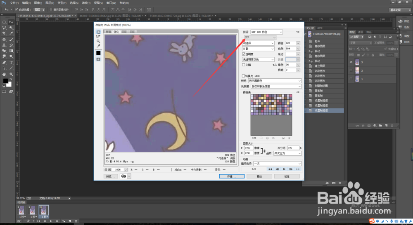413x225 pixels.
Task: Click the link layers icon in Layers panel
Action: tap(357, 126)
